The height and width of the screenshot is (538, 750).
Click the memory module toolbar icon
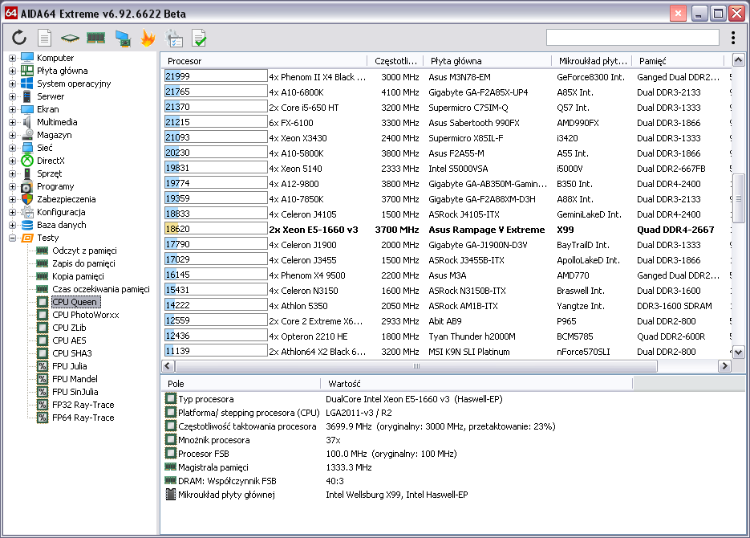96,38
